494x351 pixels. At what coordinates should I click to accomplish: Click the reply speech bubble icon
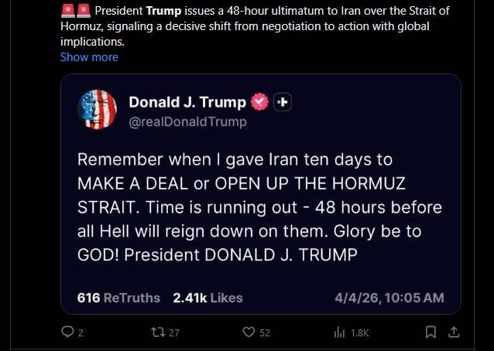(67, 332)
